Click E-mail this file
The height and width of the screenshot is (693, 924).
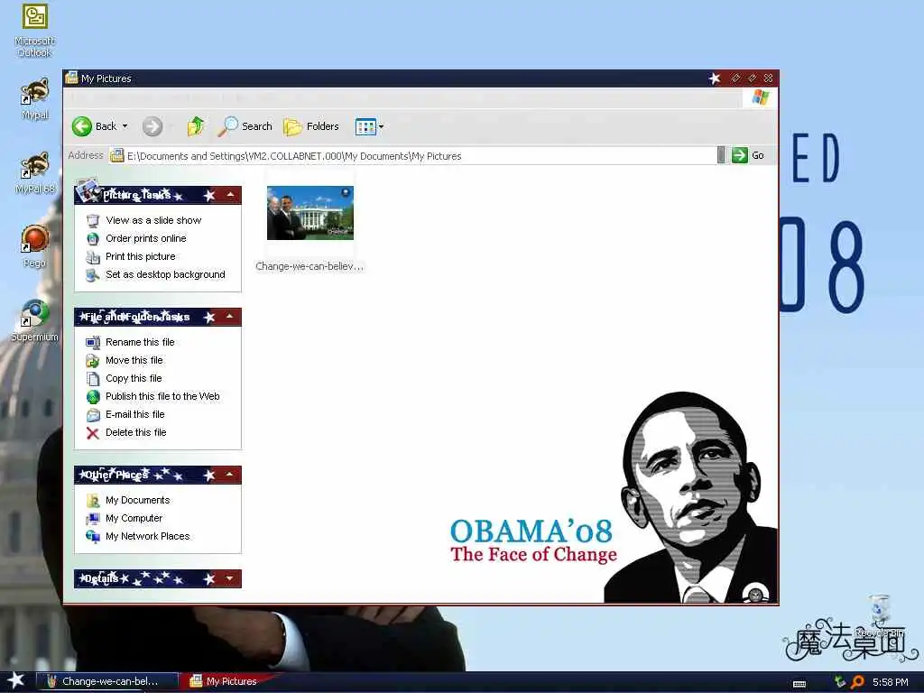tap(134, 414)
